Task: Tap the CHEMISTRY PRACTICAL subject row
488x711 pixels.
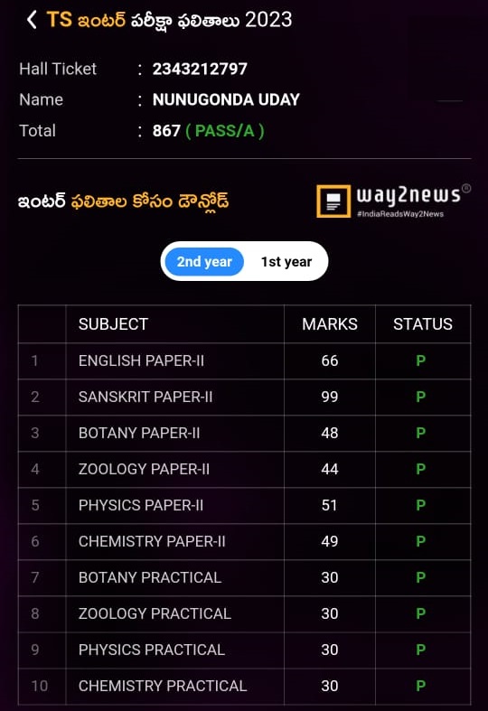Action: point(245,686)
